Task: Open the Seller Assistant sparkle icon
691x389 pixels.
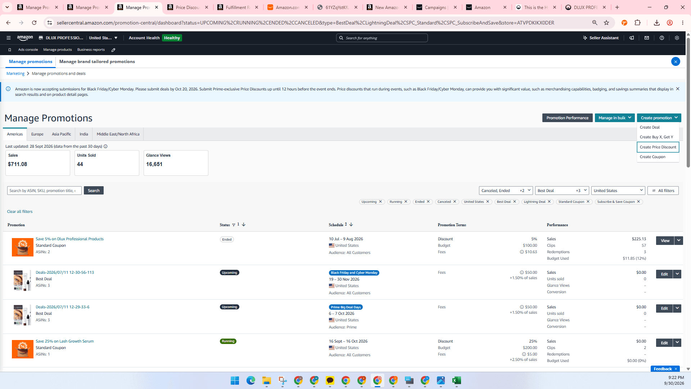Action: pyautogui.click(x=585, y=38)
